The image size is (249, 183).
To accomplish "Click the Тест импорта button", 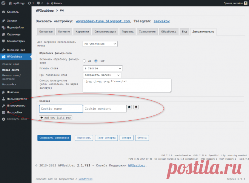I will [106, 138].
